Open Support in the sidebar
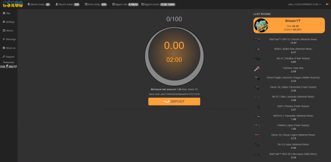 tap(8, 57)
